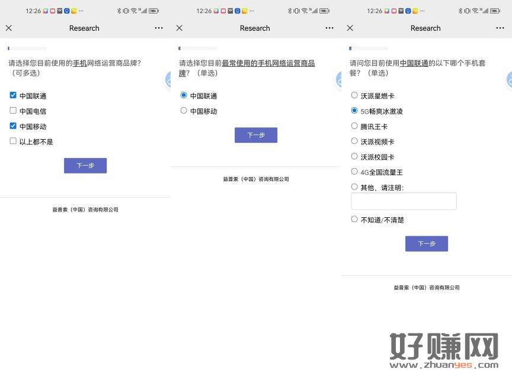This screenshot has width=512, height=379.
Task: Tap the floating blue bubble on first screen
Action: point(168,80)
